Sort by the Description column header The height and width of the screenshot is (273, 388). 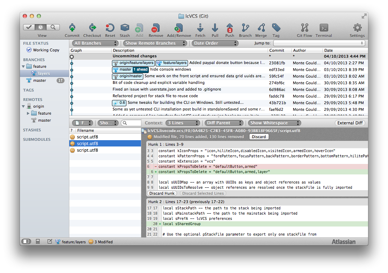190,50
